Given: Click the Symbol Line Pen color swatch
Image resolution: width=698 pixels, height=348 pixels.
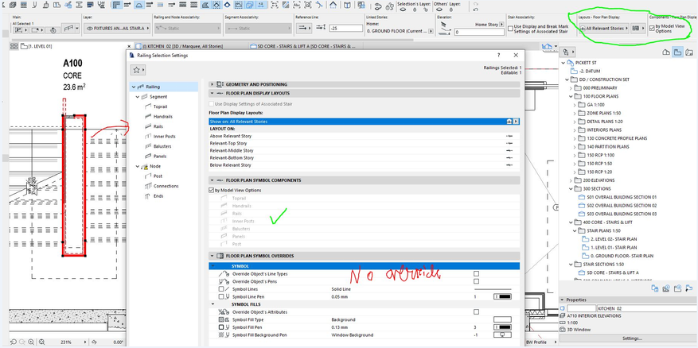Looking at the screenshot, I should (x=502, y=296).
